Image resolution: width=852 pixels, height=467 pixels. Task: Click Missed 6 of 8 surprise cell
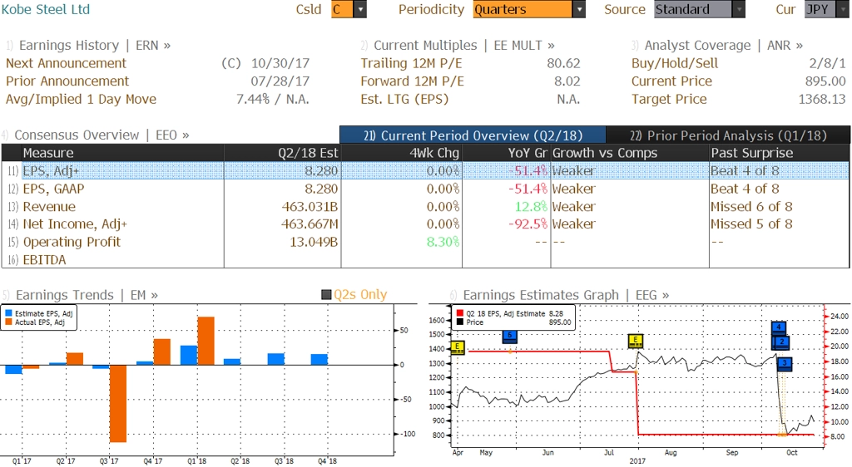point(751,207)
